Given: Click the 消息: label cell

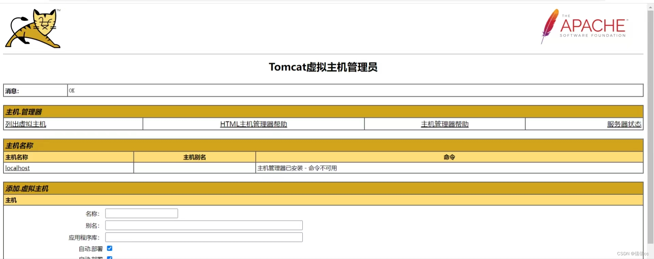Looking at the screenshot, I should [x=35, y=91].
